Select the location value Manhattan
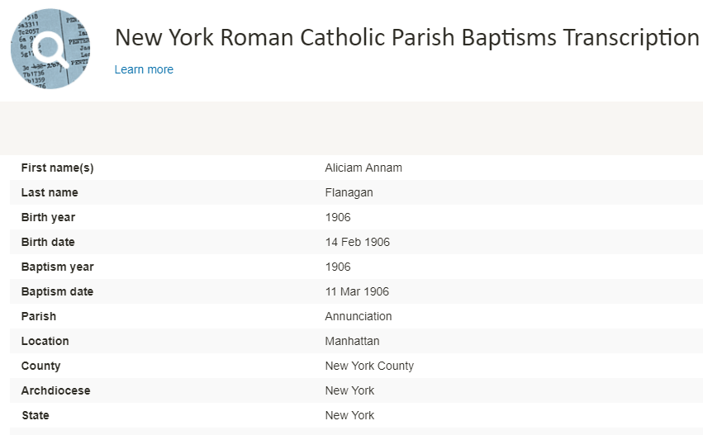Screen dimensions: 703x435 (x=352, y=341)
